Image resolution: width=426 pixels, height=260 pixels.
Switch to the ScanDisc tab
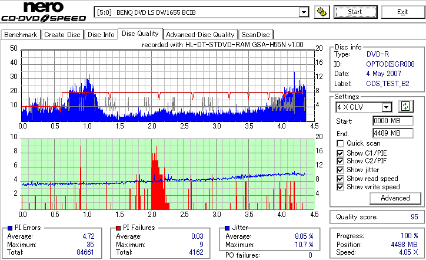tap(255, 35)
